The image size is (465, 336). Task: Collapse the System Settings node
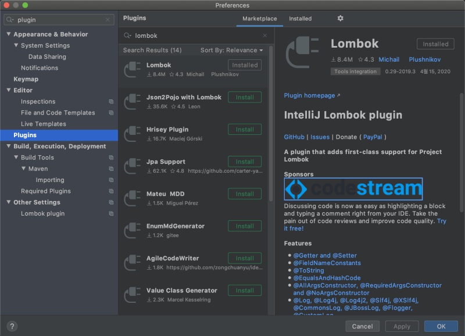point(16,45)
